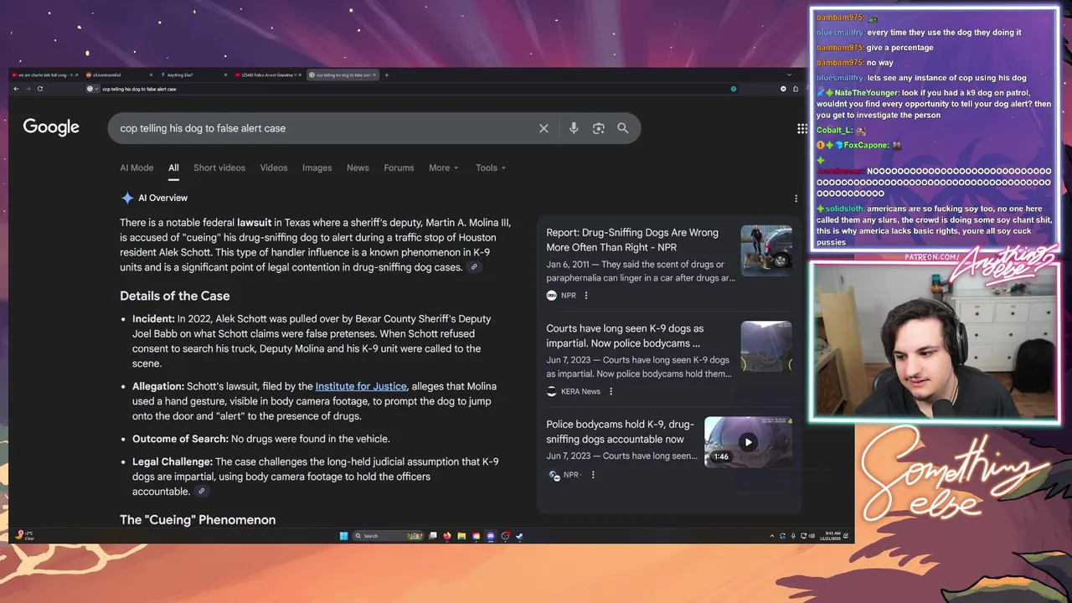Start voice search with microphone icon
The width and height of the screenshot is (1072, 603).
(574, 128)
